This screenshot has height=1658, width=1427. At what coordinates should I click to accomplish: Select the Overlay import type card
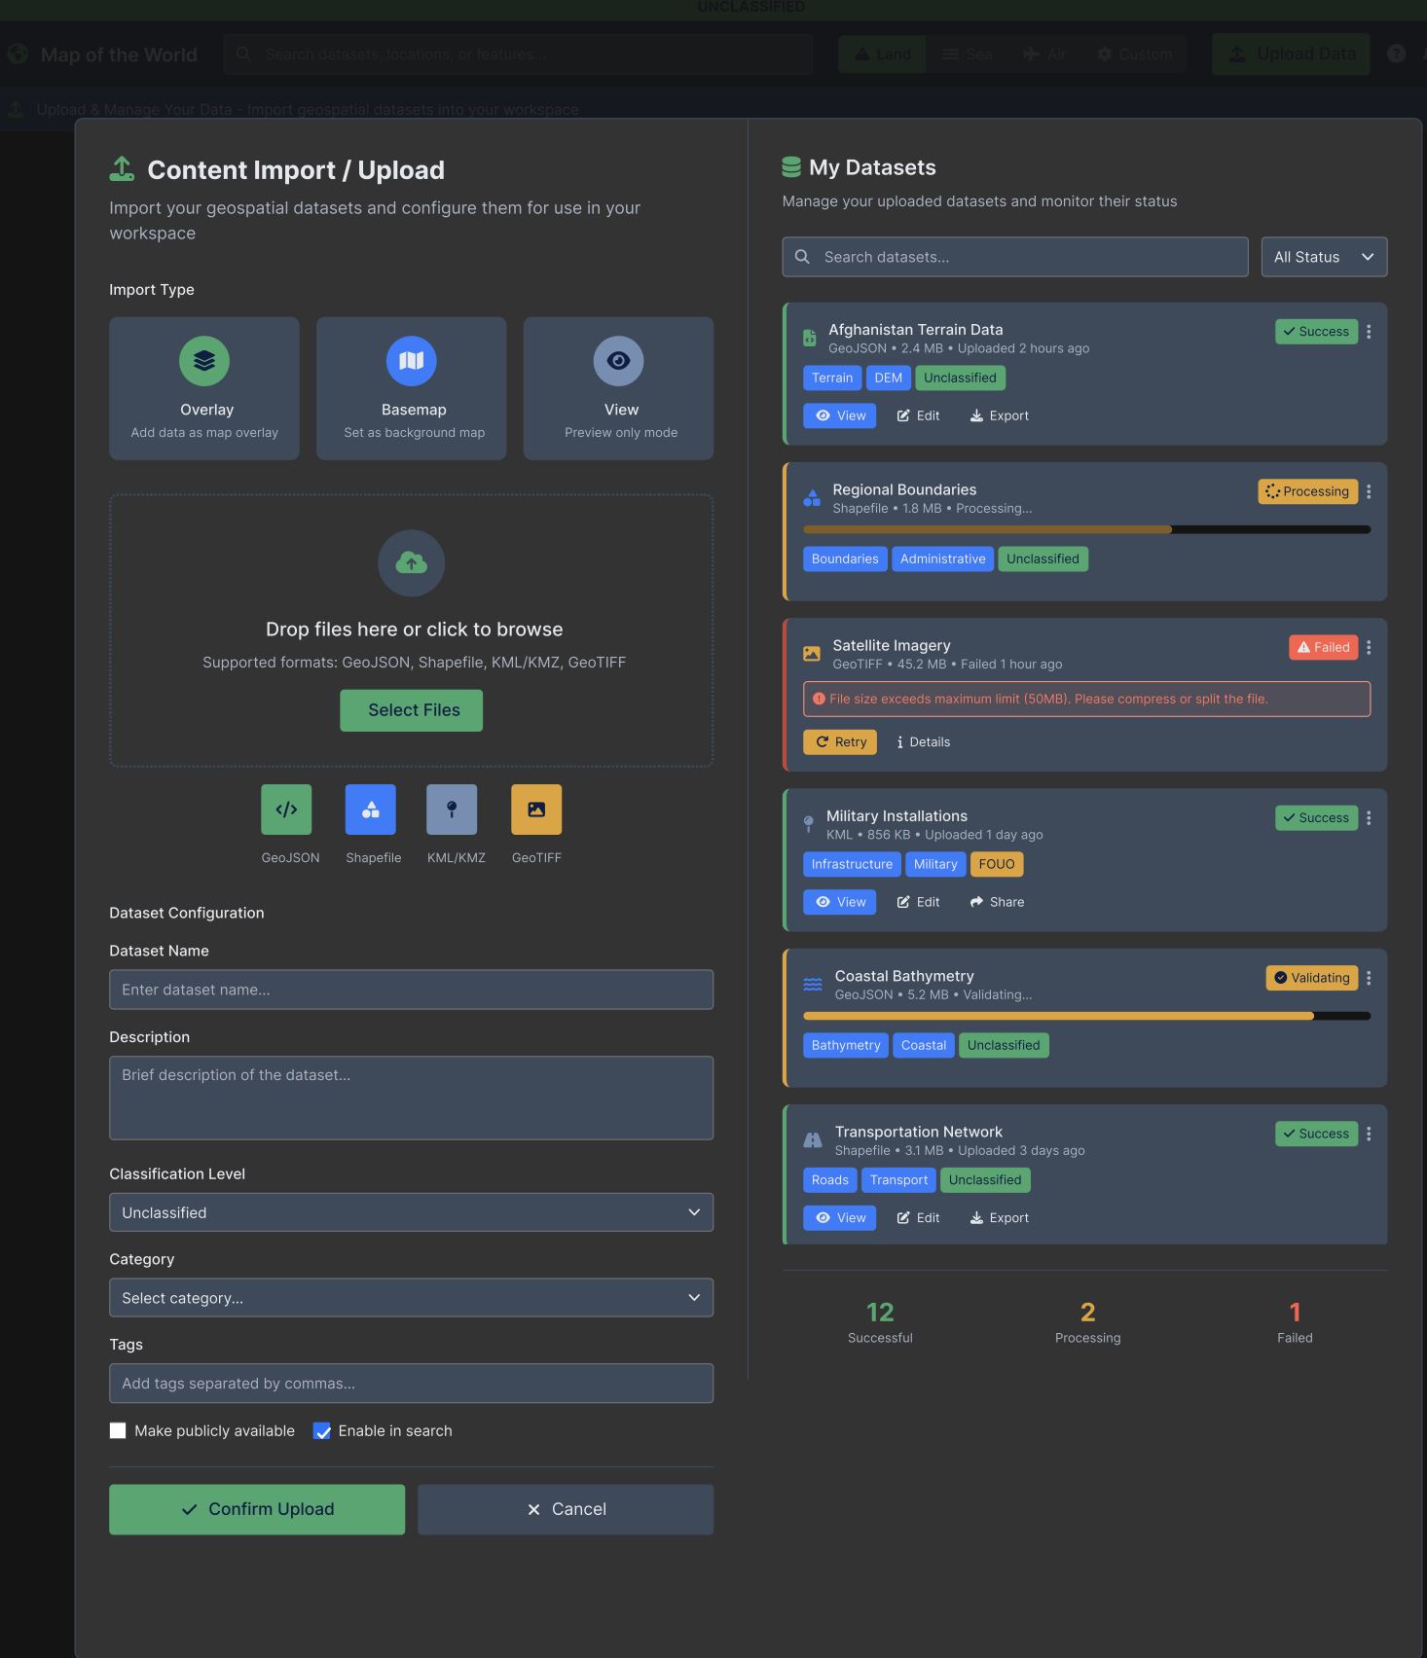click(x=204, y=388)
